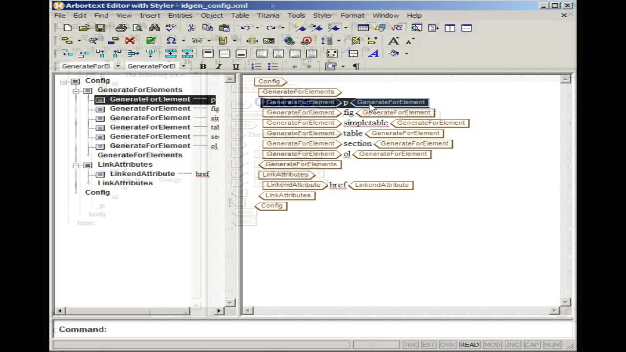Click the paint bucket fill icon
Image resolution: width=626 pixels, height=352 pixels.
pyautogui.click(x=394, y=53)
